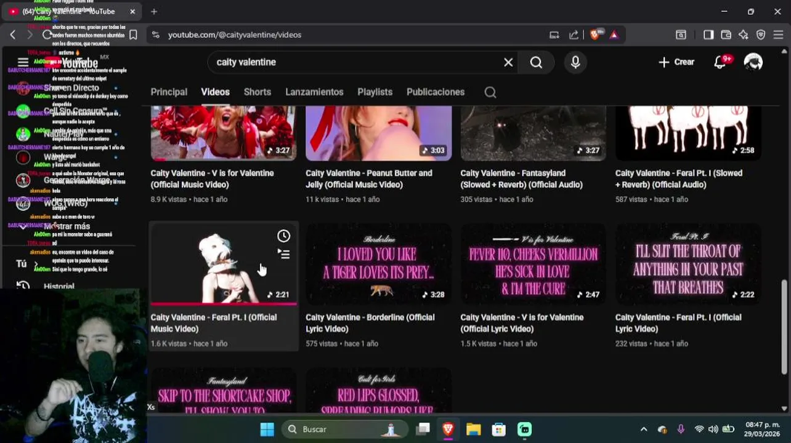Open Fantasyland Slowed + Reverb title
The height and width of the screenshot is (443, 791).
(522, 178)
